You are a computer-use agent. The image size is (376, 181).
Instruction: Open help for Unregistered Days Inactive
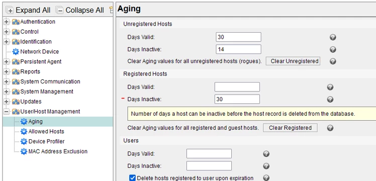333,49
